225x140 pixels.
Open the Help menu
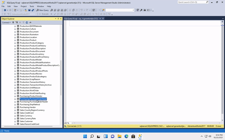[x=49, y=6]
